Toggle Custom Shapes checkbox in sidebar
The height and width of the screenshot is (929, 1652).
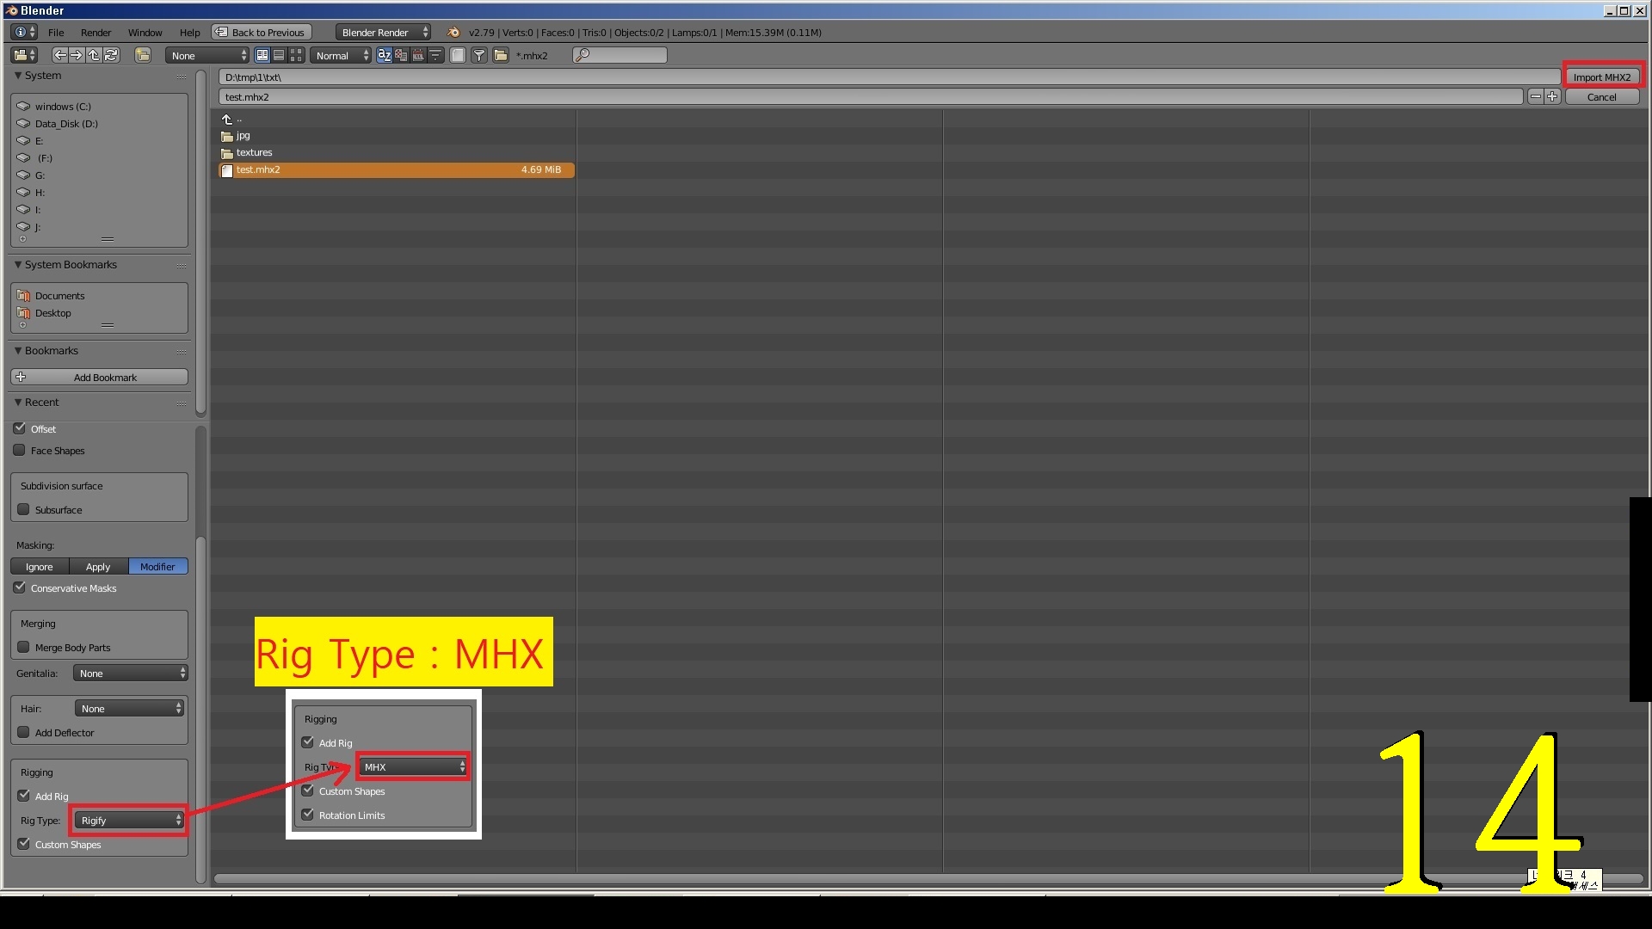(x=24, y=844)
